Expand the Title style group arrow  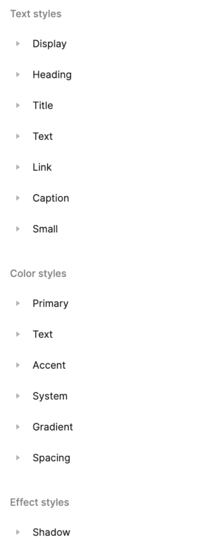18,105
